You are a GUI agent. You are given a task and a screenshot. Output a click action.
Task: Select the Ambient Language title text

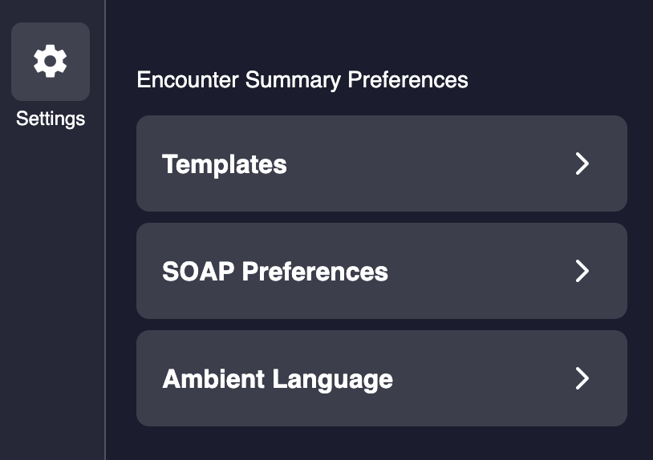click(278, 378)
